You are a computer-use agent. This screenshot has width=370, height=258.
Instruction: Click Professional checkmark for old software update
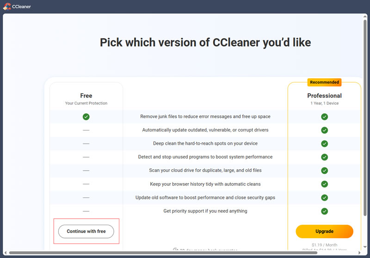(x=324, y=197)
